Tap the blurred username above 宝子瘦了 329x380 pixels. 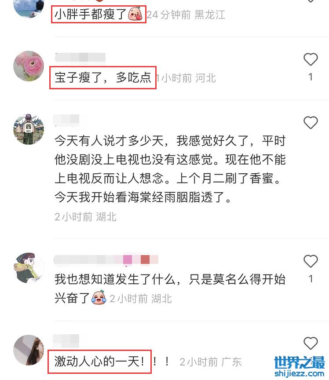80,58
